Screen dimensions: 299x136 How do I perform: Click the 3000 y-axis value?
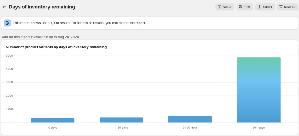pyautogui.click(x=10, y=82)
